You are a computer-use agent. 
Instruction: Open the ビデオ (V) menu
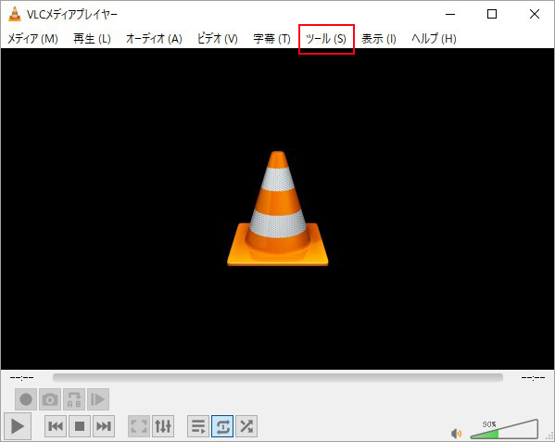[218, 39]
